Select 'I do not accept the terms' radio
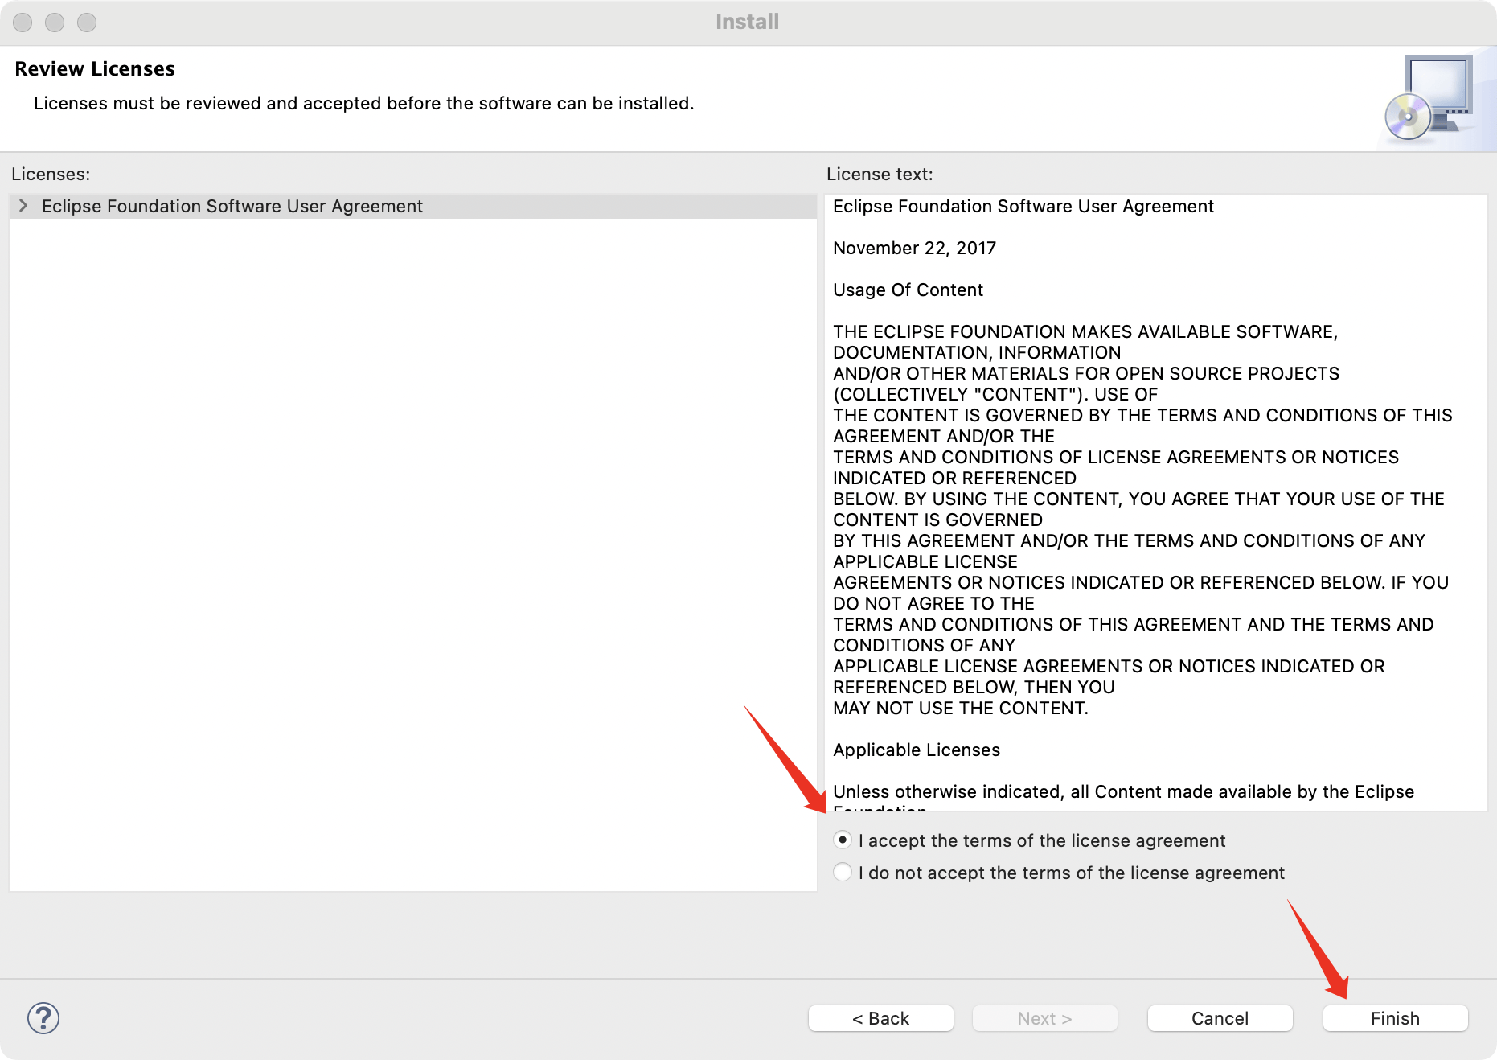 coord(842,873)
